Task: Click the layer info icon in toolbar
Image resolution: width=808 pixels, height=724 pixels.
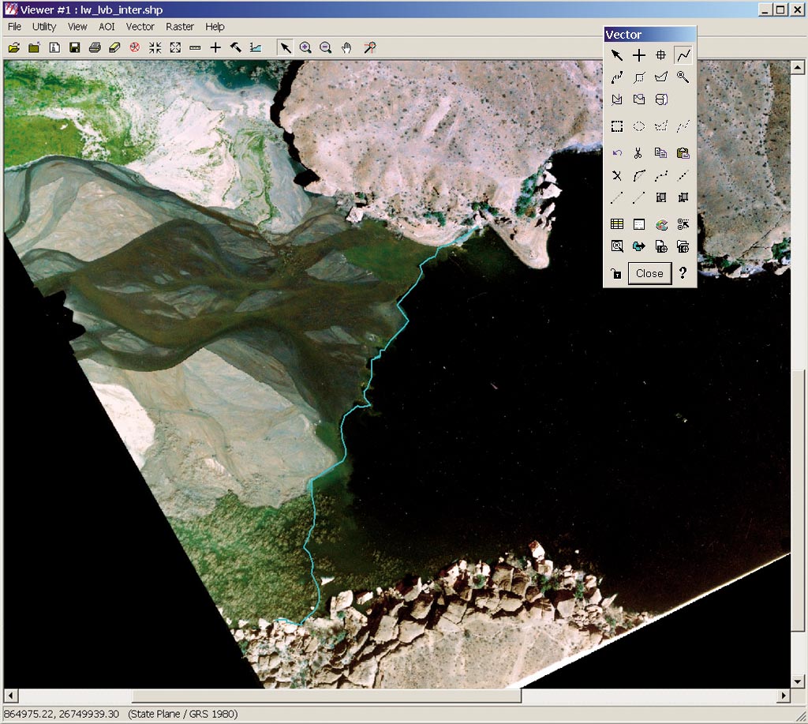Action: tap(54, 48)
